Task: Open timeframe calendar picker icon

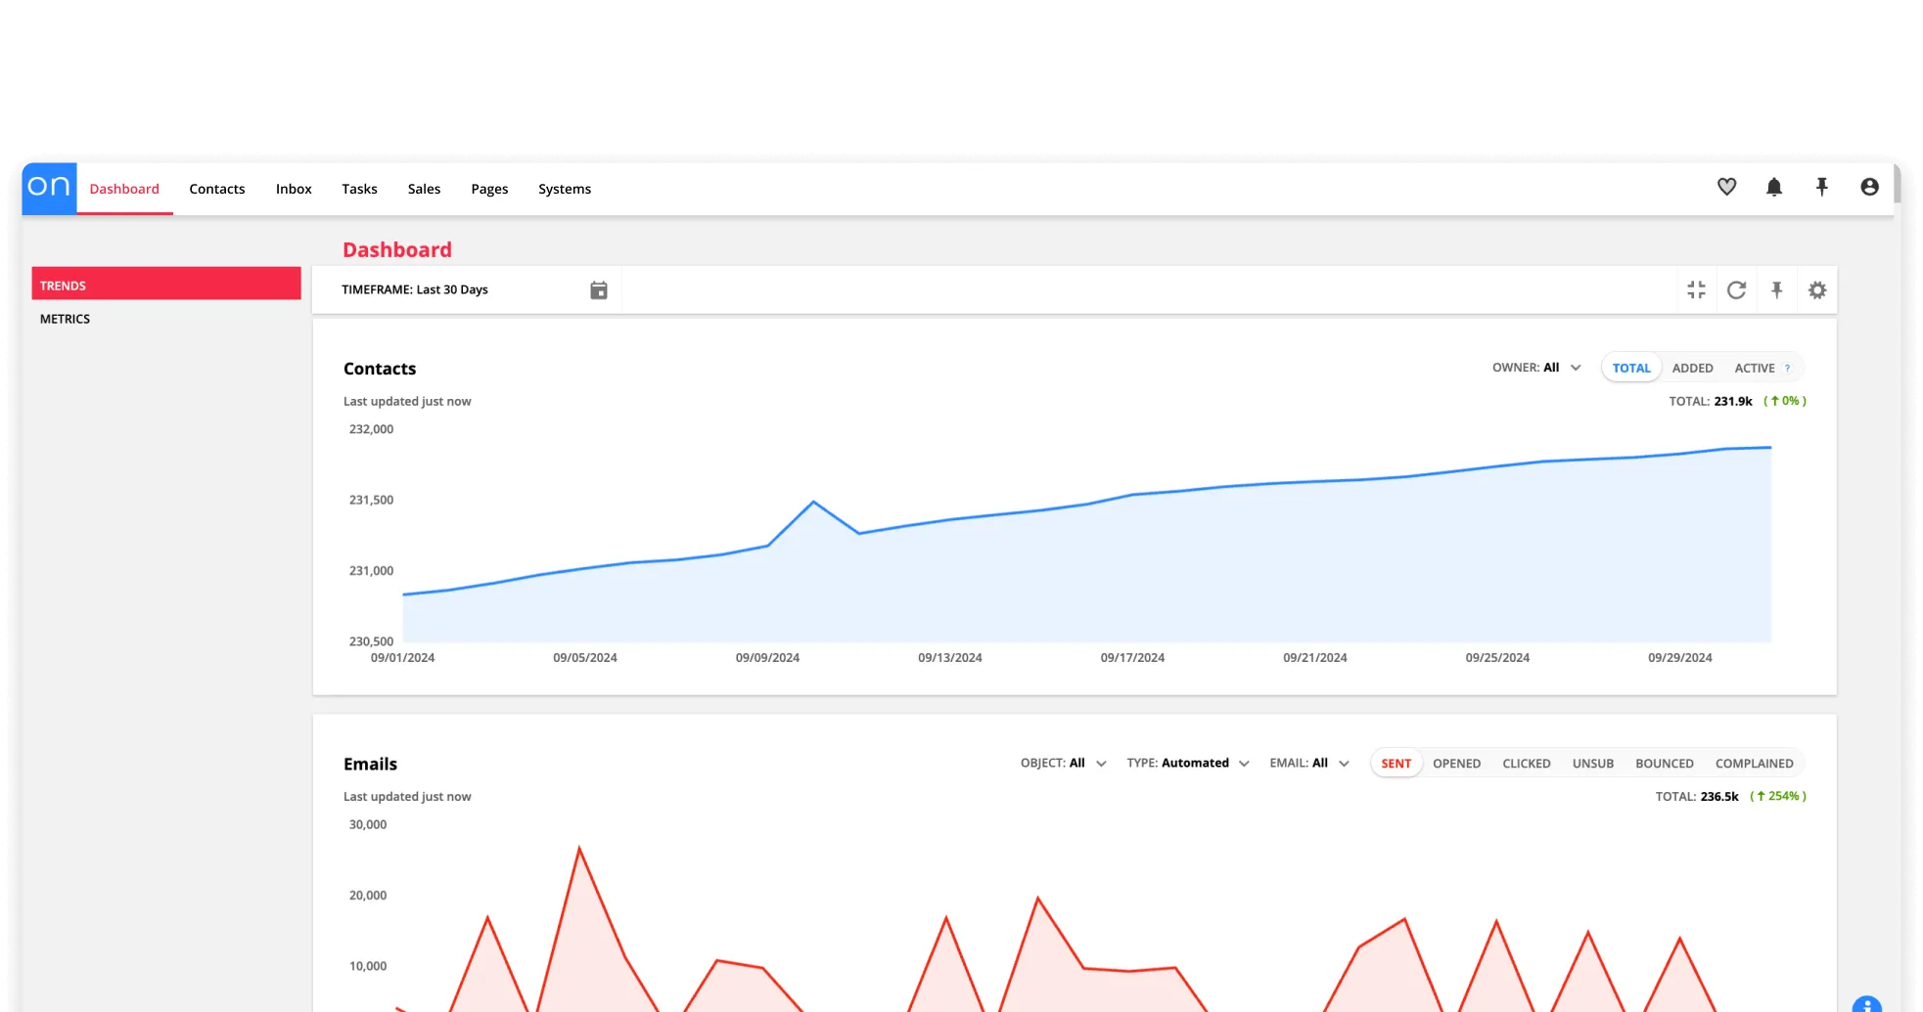Action: coord(599,289)
